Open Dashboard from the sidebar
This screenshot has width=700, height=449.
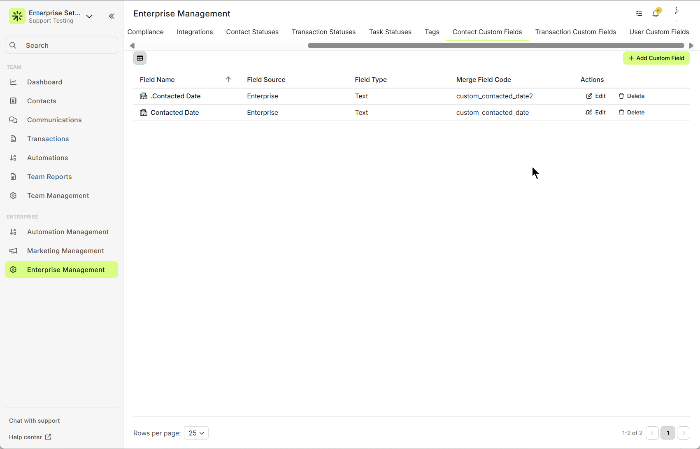(44, 82)
